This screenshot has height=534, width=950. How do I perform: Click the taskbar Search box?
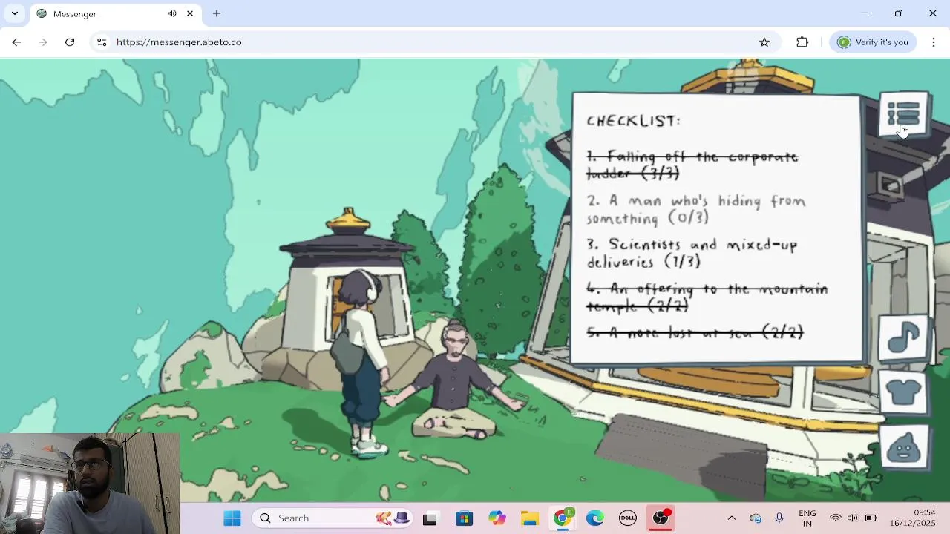332,518
